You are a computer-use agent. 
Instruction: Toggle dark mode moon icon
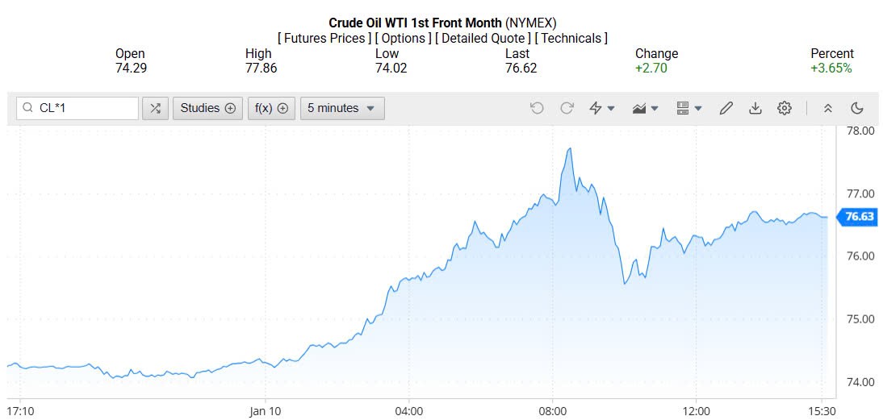(857, 108)
